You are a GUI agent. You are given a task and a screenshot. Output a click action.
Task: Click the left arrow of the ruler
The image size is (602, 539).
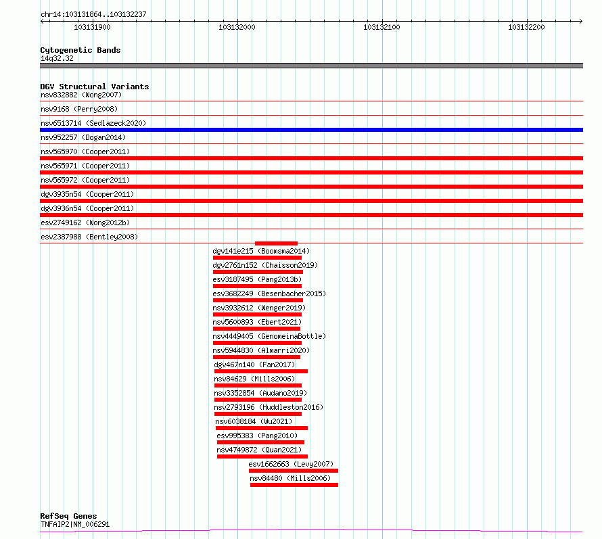coord(42,21)
